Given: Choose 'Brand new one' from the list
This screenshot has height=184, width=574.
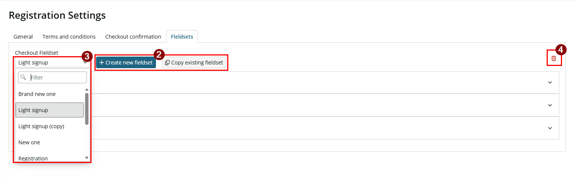Looking at the screenshot, I should [49, 94].
